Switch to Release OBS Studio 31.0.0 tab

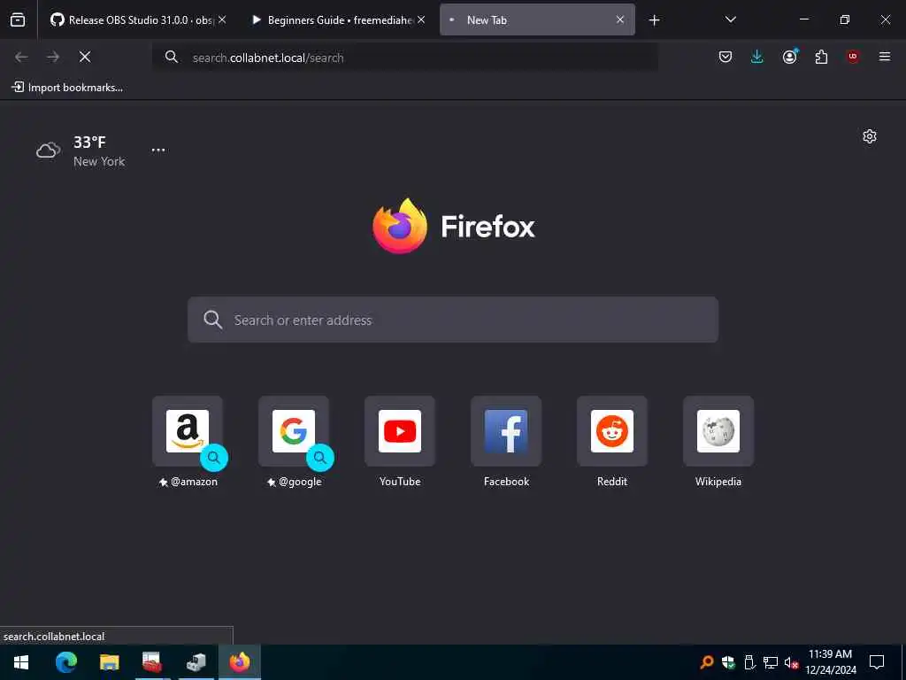pos(137,20)
